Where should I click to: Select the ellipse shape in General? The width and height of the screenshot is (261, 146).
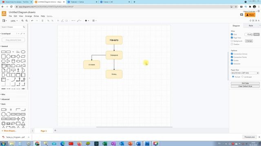point(23,52)
